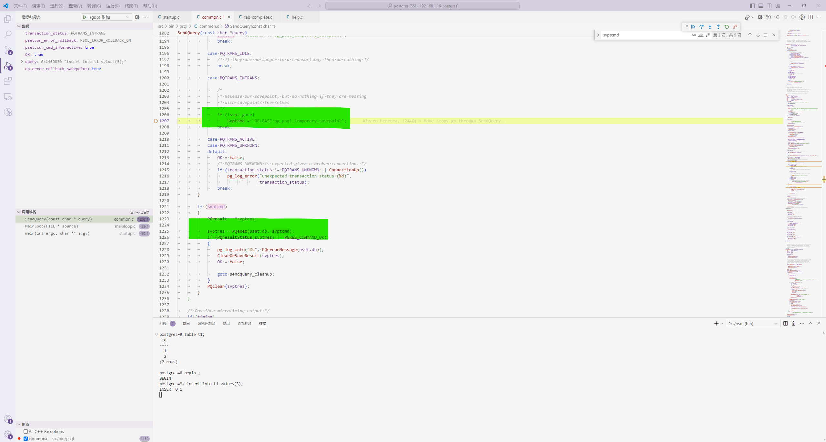Open the 文件(F) menu
The image size is (826, 442).
click(x=20, y=6)
